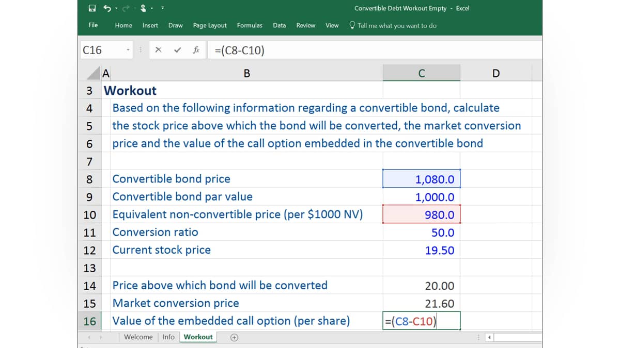The width and height of the screenshot is (620, 348).
Task: Switch to the Info sheet tab
Action: (168, 337)
